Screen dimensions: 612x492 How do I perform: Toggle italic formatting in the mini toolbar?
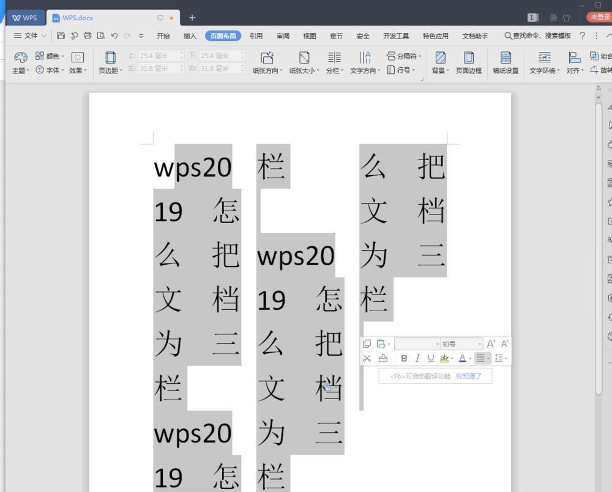[x=417, y=358]
